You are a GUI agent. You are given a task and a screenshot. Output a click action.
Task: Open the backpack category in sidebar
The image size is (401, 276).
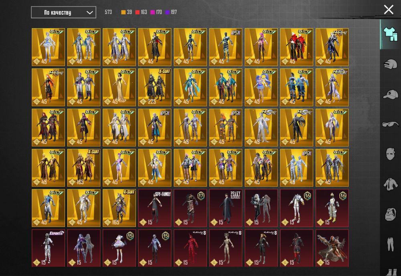tap(390, 214)
